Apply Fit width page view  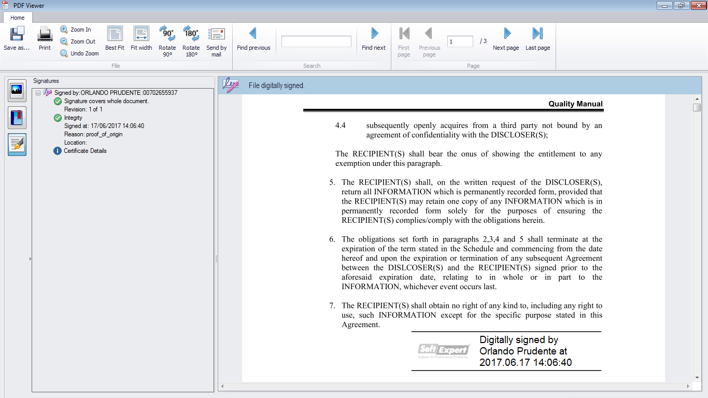[141, 38]
